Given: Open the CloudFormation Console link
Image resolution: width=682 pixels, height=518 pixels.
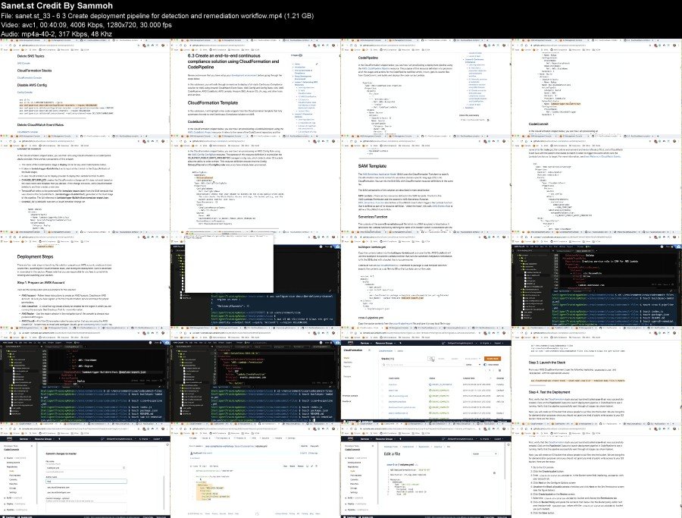Looking at the screenshot, I should pos(29,77).
